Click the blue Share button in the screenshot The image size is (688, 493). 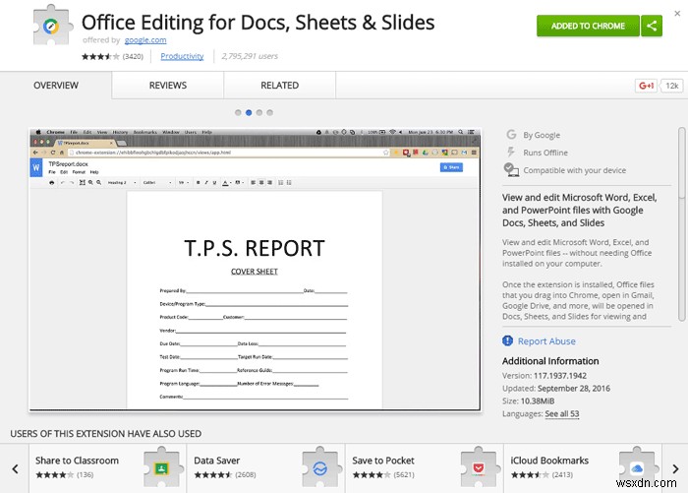click(451, 167)
